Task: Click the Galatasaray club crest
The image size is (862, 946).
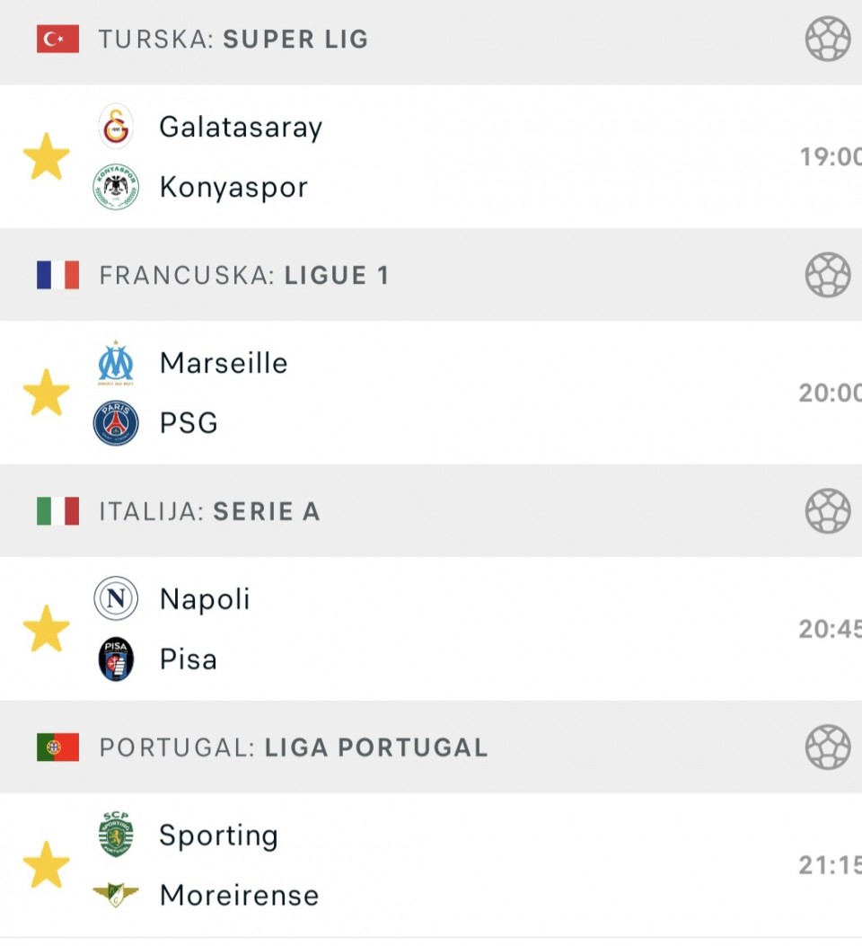Action: 116,127
